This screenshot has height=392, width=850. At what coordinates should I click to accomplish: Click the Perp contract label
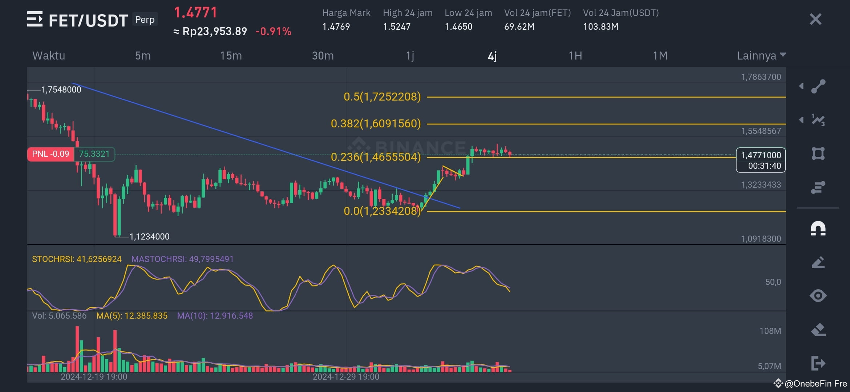tap(145, 19)
